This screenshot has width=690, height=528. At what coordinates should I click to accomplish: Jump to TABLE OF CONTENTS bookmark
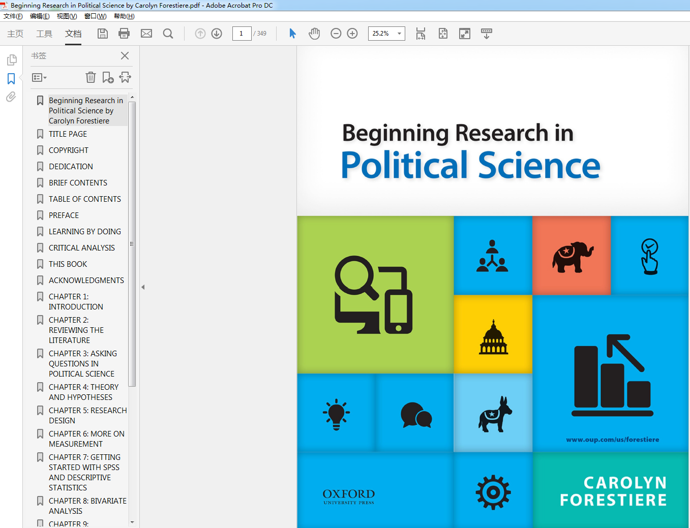coord(85,199)
